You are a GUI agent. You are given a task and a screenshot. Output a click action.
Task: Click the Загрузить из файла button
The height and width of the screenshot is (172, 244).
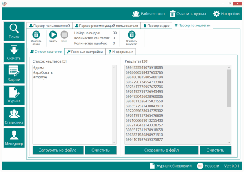58,150
